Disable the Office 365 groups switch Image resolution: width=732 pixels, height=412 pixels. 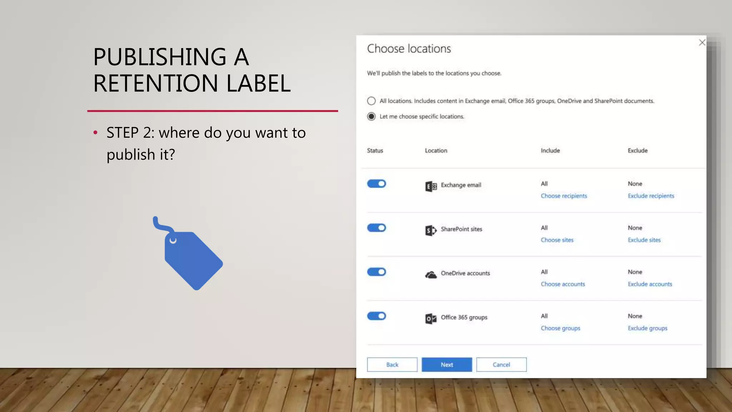376,316
